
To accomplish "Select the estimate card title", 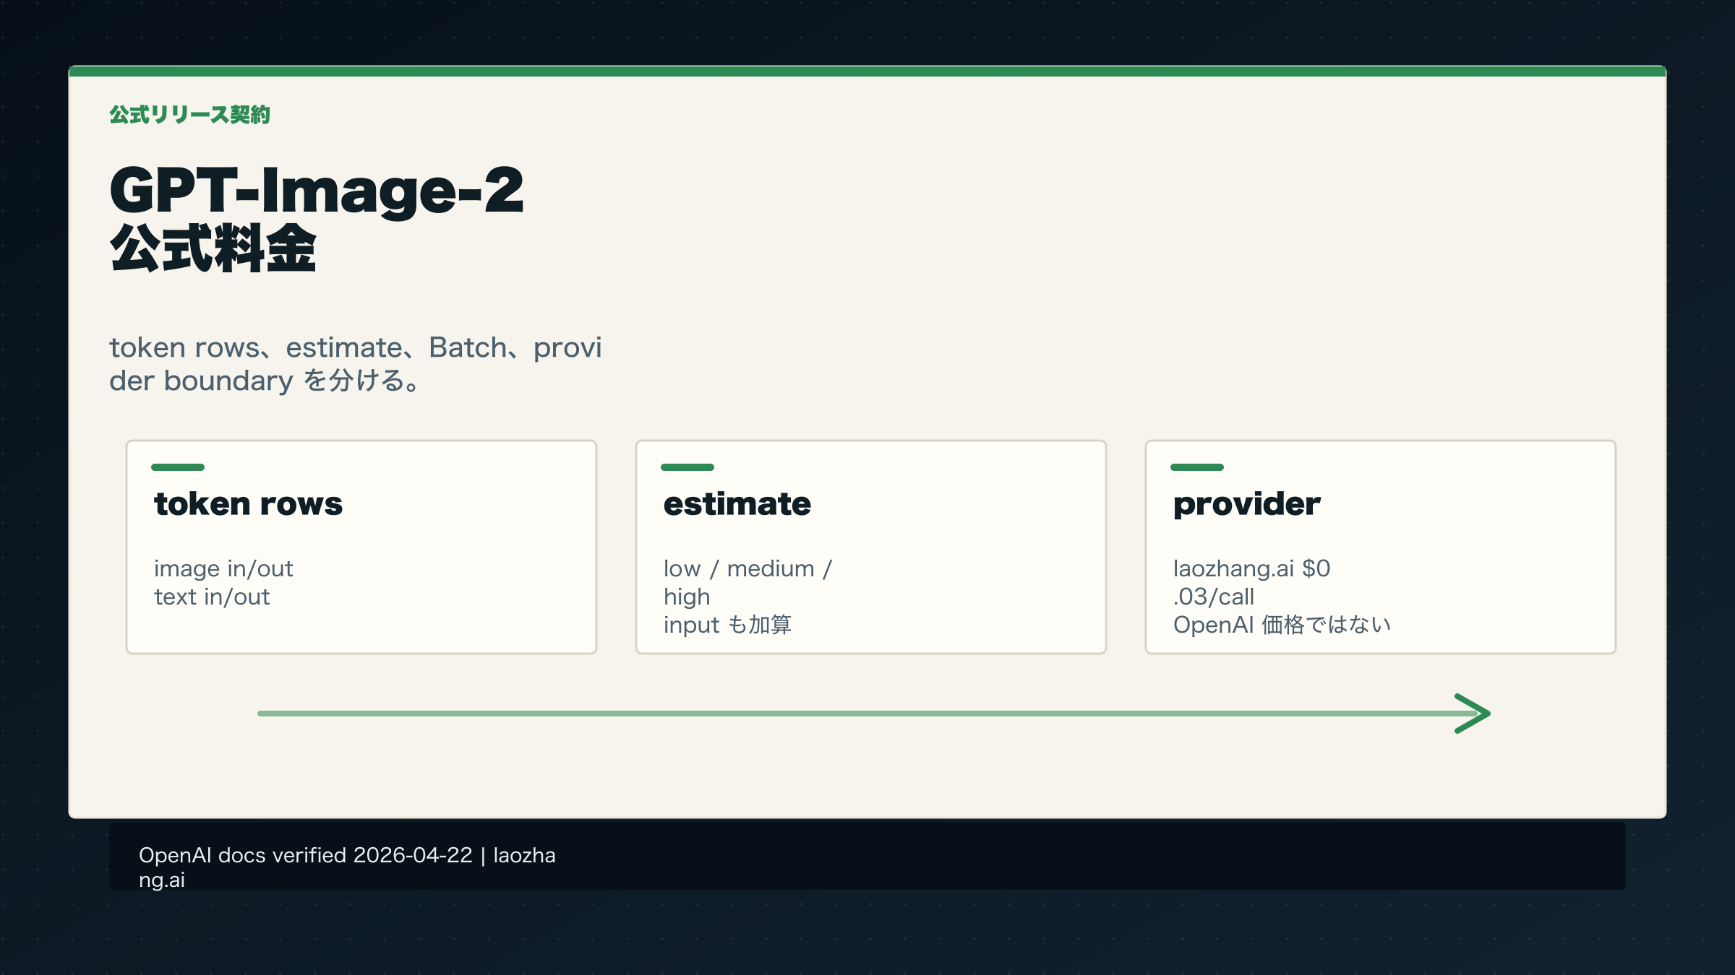I will [737, 503].
